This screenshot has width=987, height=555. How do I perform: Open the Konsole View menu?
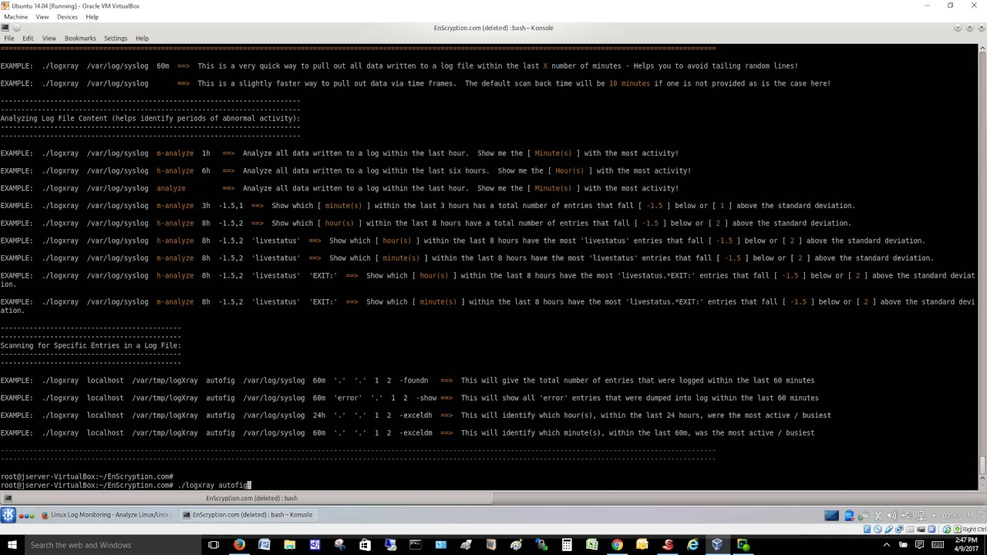click(49, 38)
